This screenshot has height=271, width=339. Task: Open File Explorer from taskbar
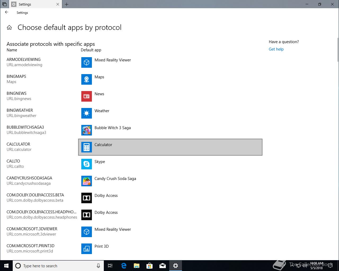136,266
